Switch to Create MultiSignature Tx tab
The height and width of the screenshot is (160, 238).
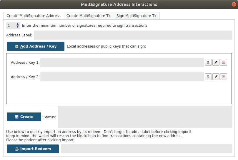coord(88,16)
